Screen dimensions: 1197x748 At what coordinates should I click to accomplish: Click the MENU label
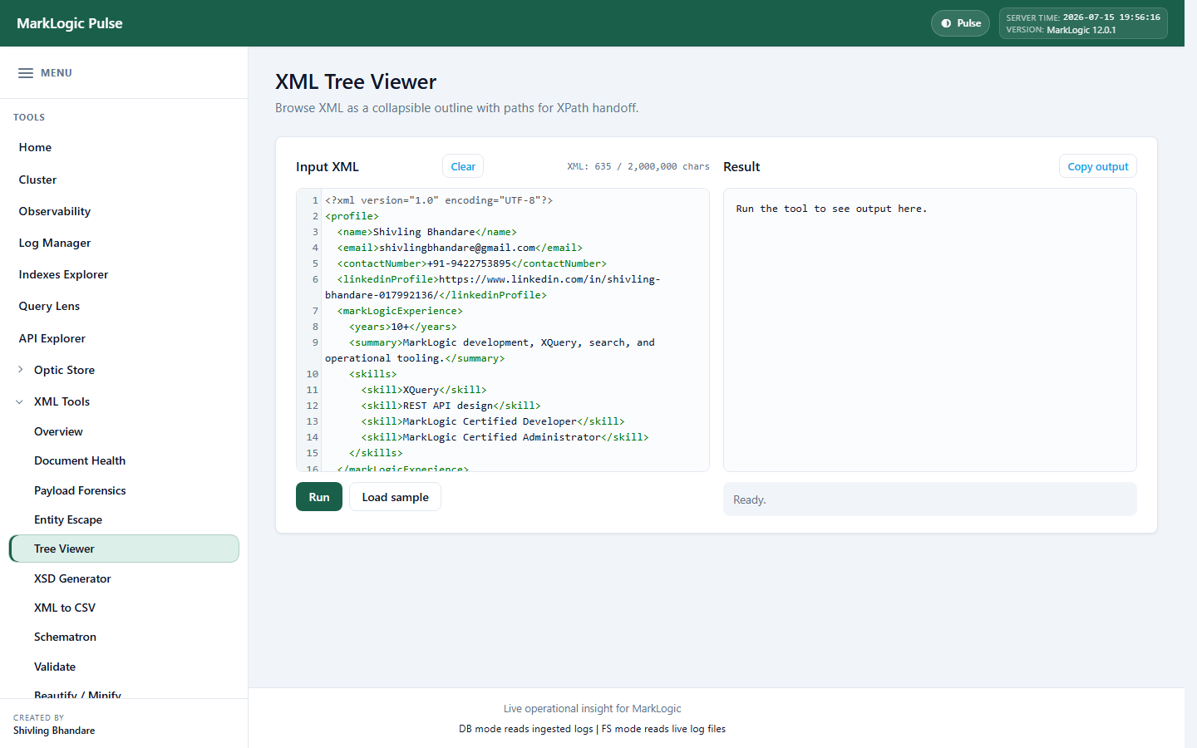pyautogui.click(x=57, y=73)
